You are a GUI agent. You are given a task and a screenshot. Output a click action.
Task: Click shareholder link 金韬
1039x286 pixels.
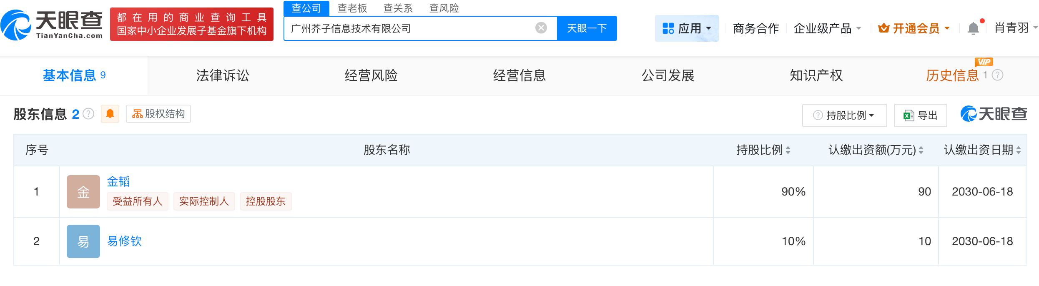pos(118,182)
